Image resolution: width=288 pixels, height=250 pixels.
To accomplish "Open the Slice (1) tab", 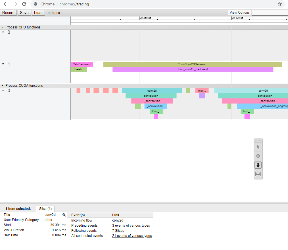I will pos(45,209).
